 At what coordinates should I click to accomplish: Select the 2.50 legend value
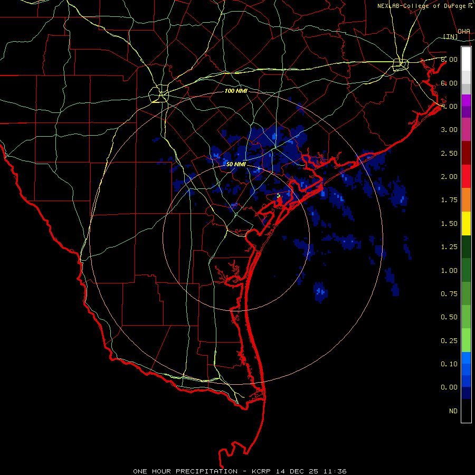[x=449, y=153]
